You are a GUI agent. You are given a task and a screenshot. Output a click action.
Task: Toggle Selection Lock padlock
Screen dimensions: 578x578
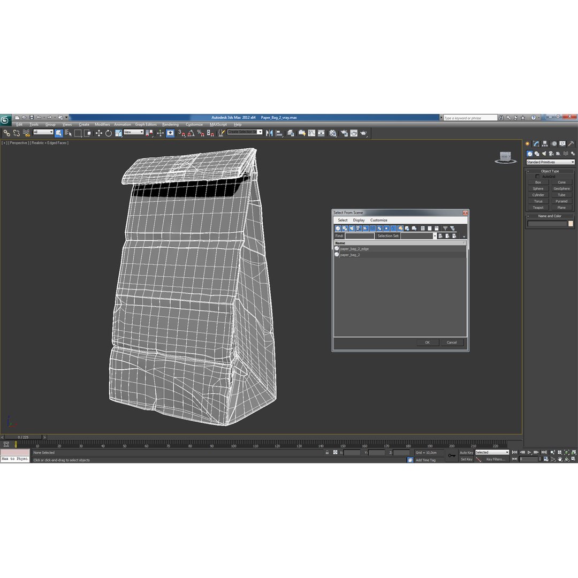pyautogui.click(x=327, y=452)
